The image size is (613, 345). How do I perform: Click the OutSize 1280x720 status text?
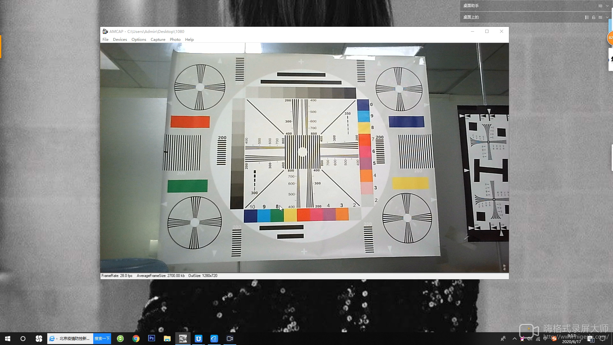point(203,276)
